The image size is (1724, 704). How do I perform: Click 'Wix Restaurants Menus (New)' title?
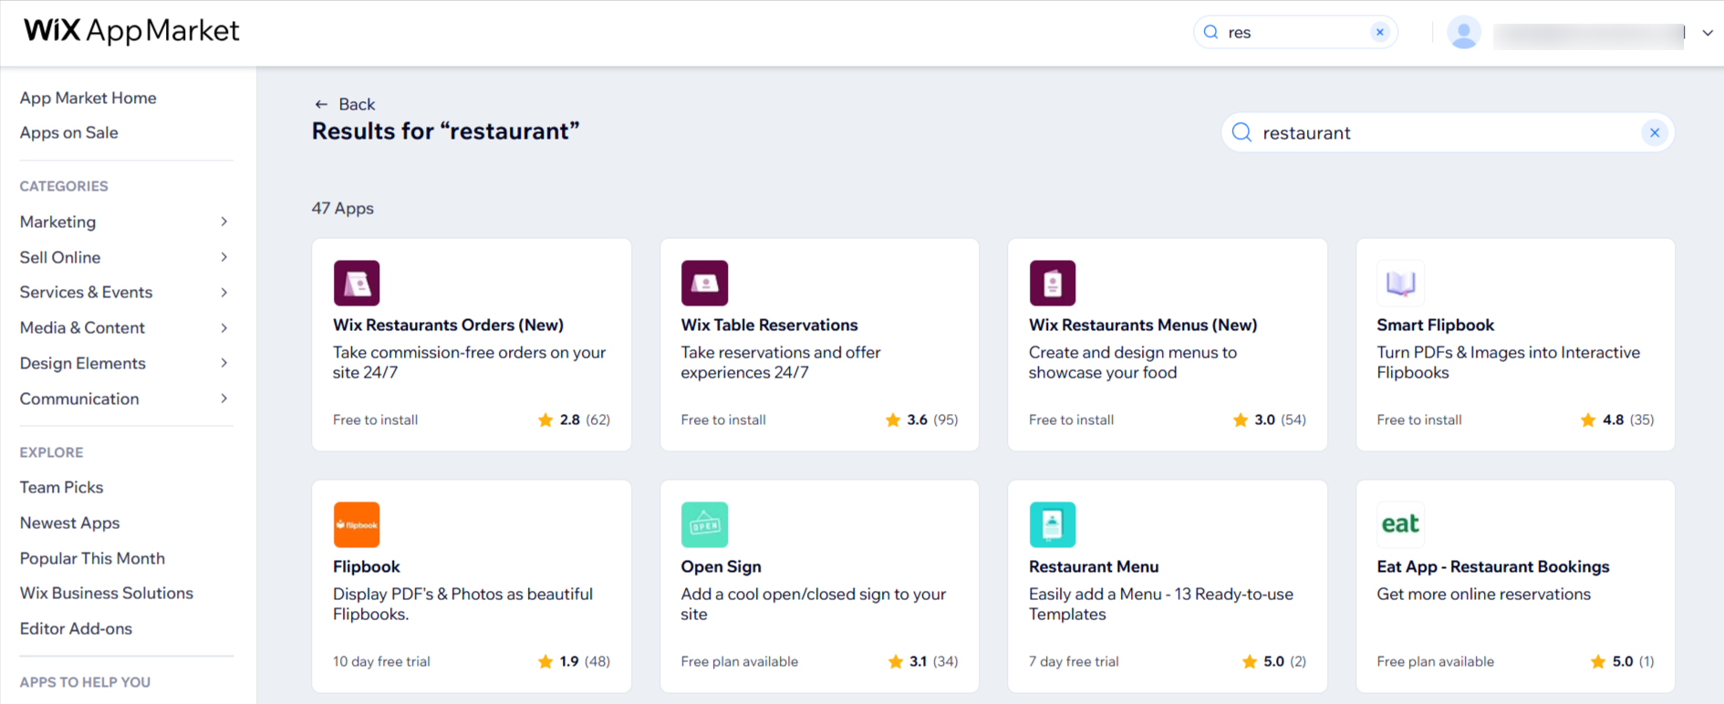(1143, 325)
